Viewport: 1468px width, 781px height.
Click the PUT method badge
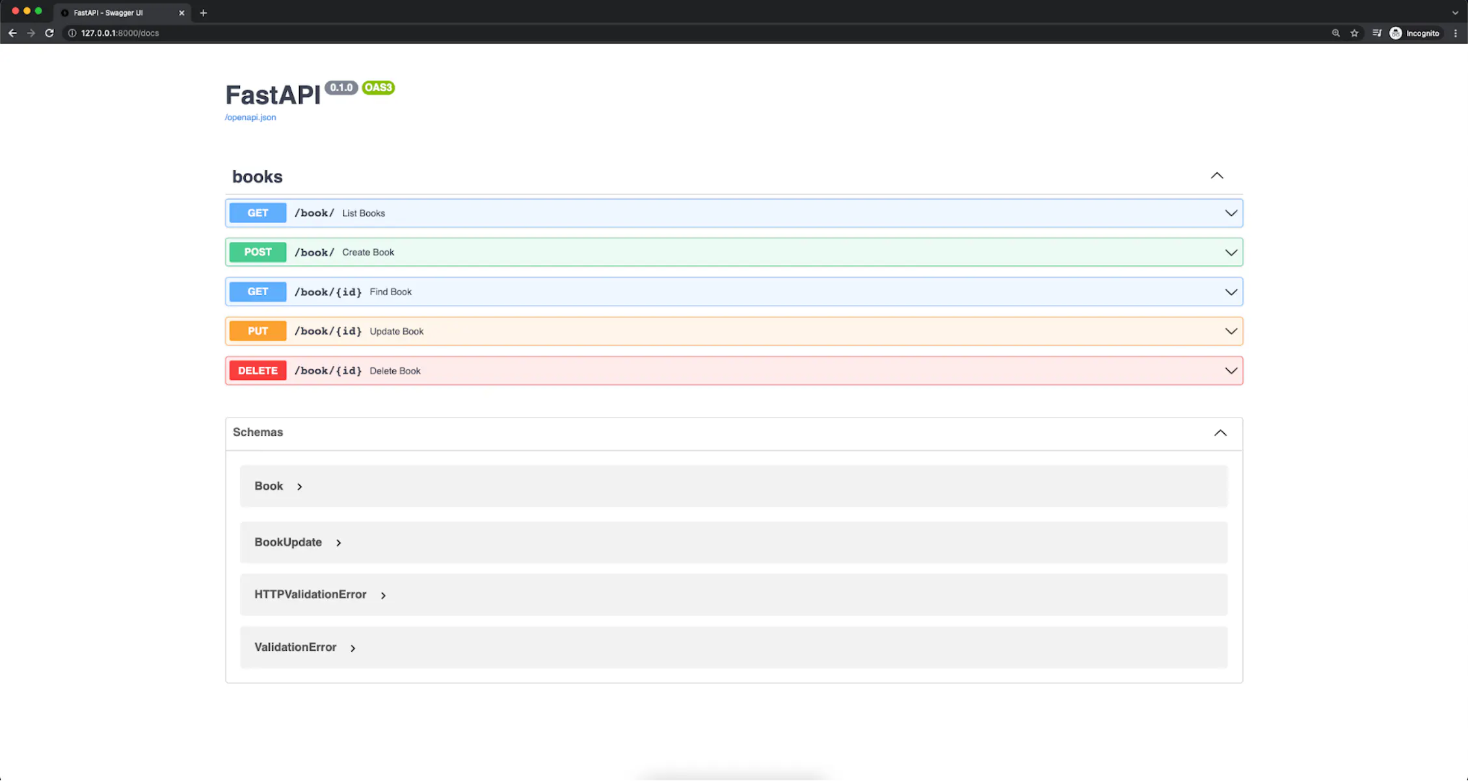pyautogui.click(x=258, y=331)
